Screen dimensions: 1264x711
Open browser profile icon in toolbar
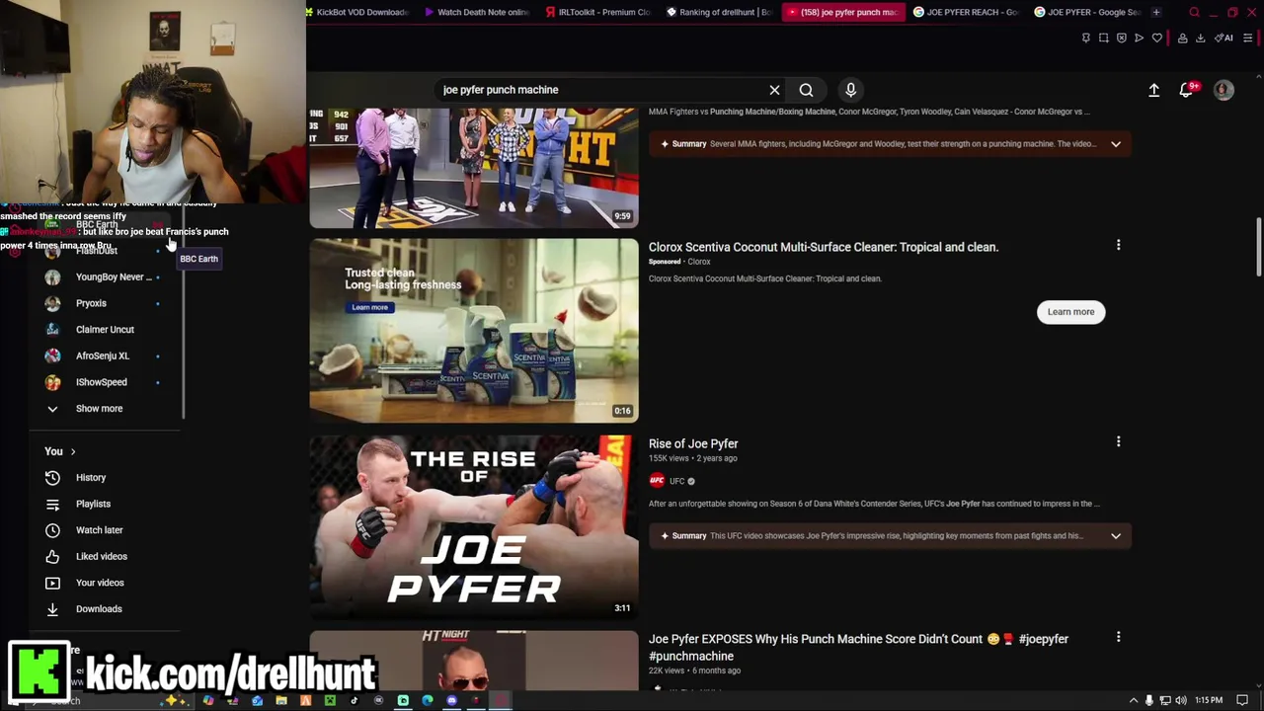1182,38
